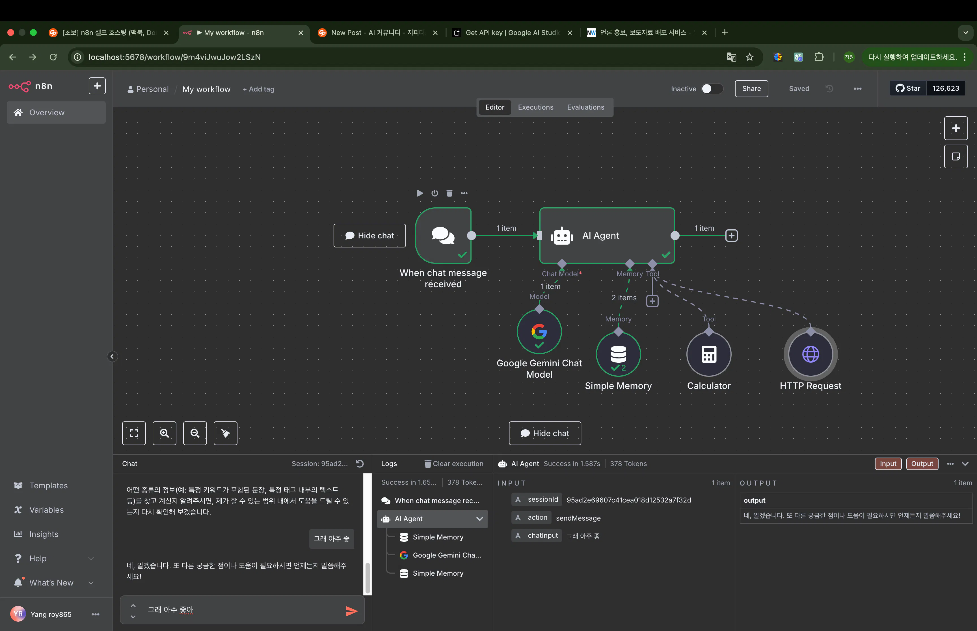Click the chat message input field
This screenshot has width=977, height=631.
(x=242, y=610)
